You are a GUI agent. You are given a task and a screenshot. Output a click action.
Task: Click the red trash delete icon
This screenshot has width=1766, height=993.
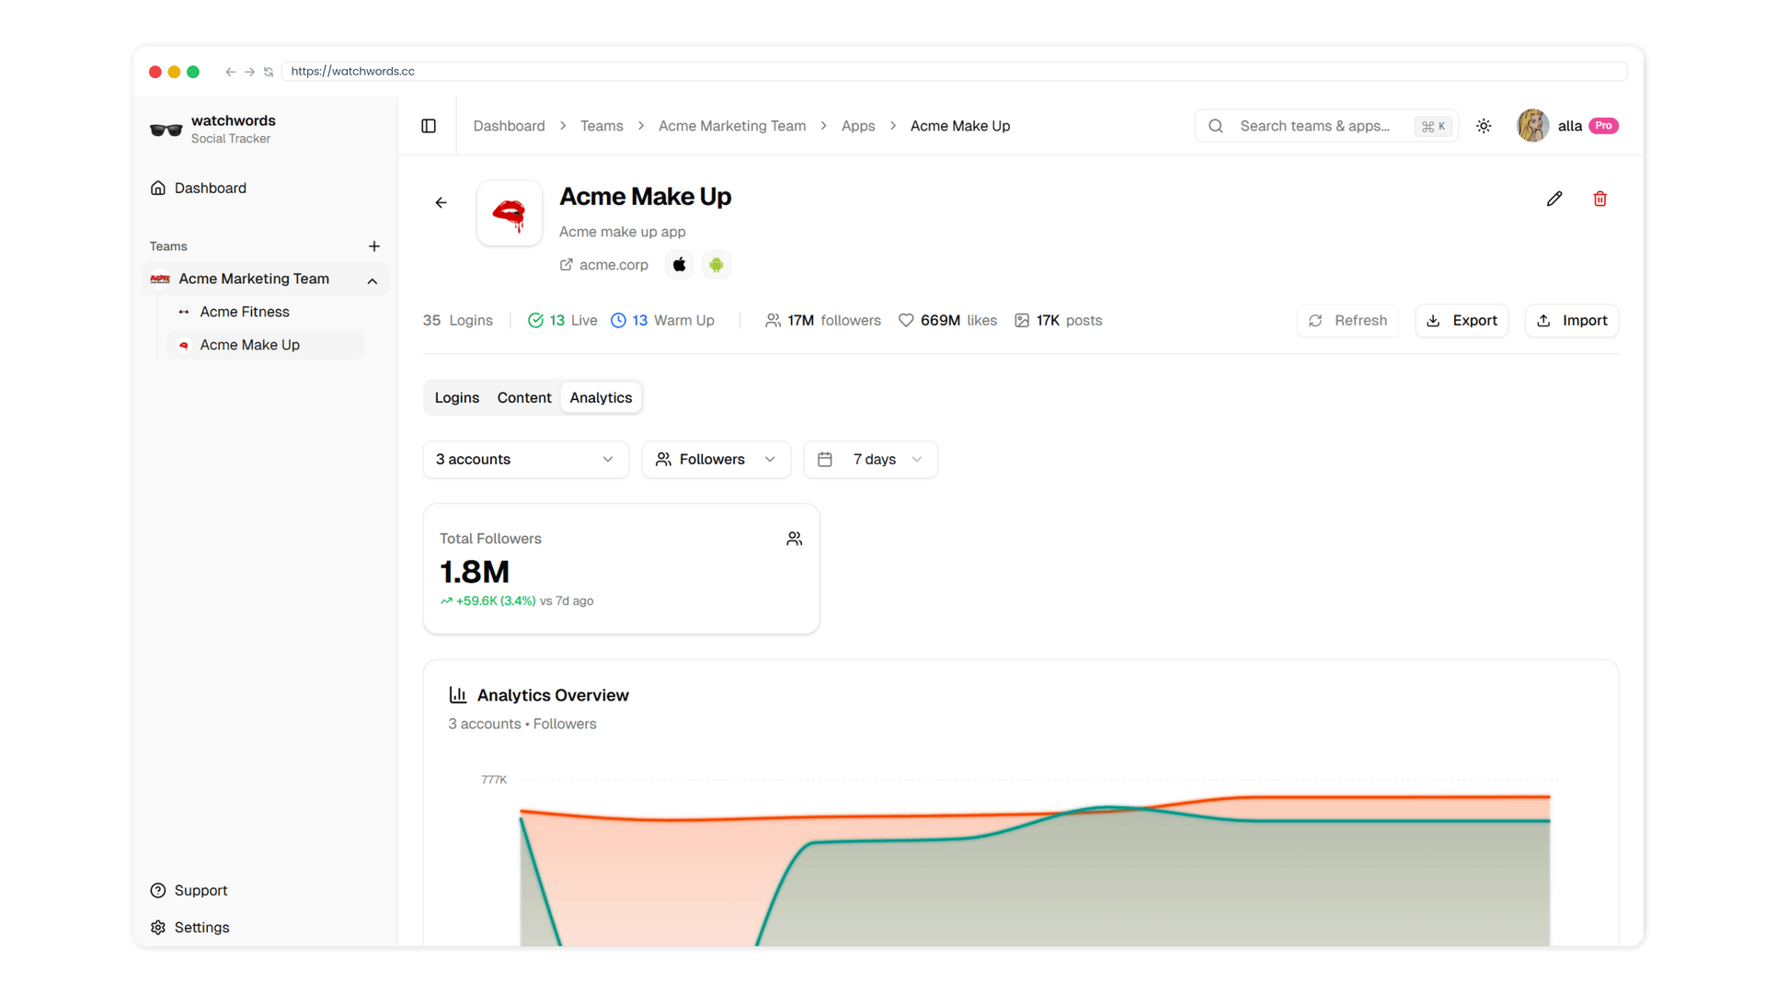coord(1600,199)
